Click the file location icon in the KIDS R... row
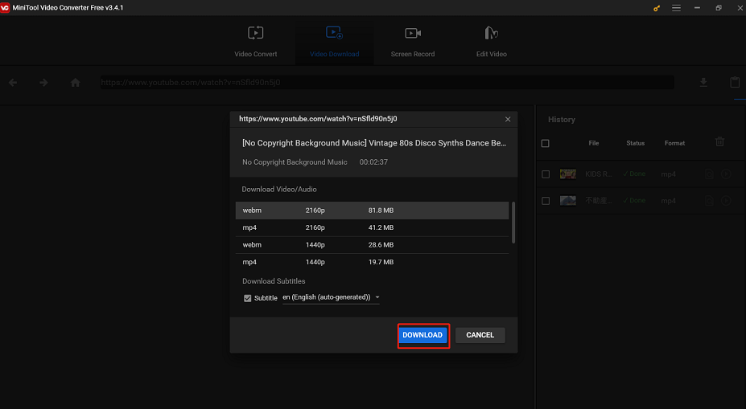746x409 pixels. coord(709,174)
